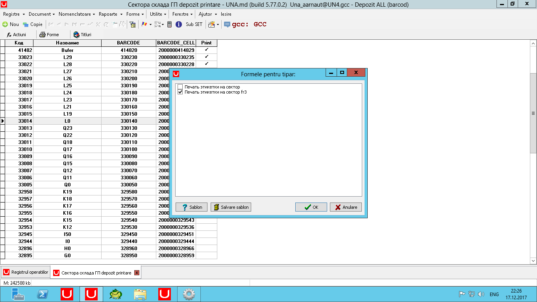Expand the dropdown arrow beside the flag icon

tap(150, 24)
